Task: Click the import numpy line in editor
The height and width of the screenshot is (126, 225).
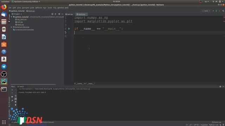Action: 91,17
